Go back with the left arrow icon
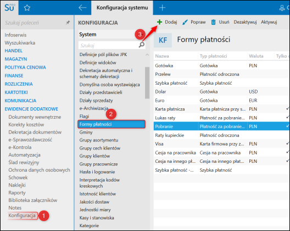Screen dimensions: 290x231 point(82,8)
